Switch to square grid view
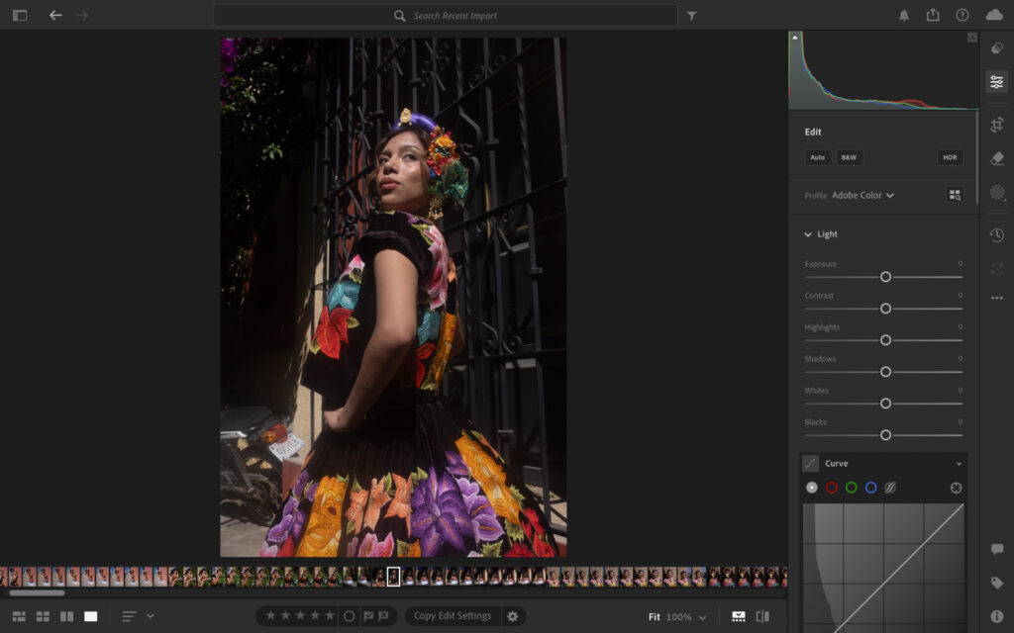This screenshot has width=1014, height=633. pyautogui.click(x=43, y=616)
